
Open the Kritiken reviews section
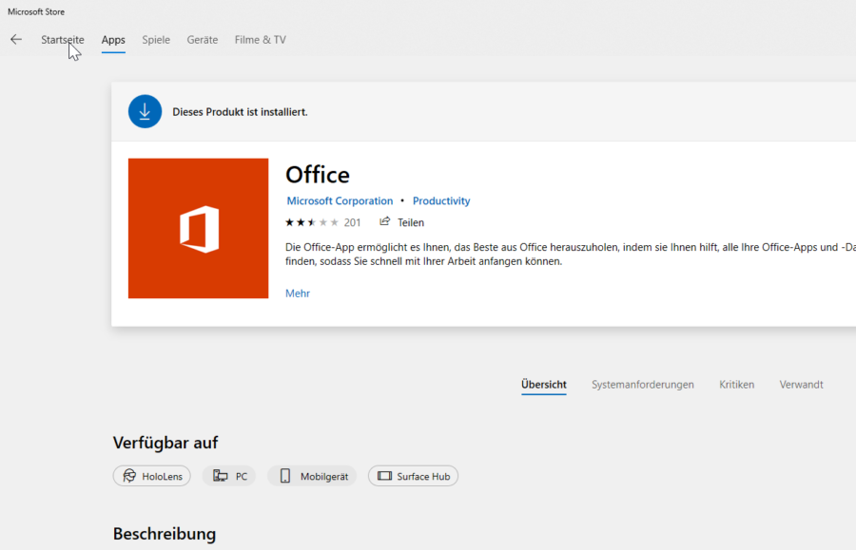[x=737, y=385]
